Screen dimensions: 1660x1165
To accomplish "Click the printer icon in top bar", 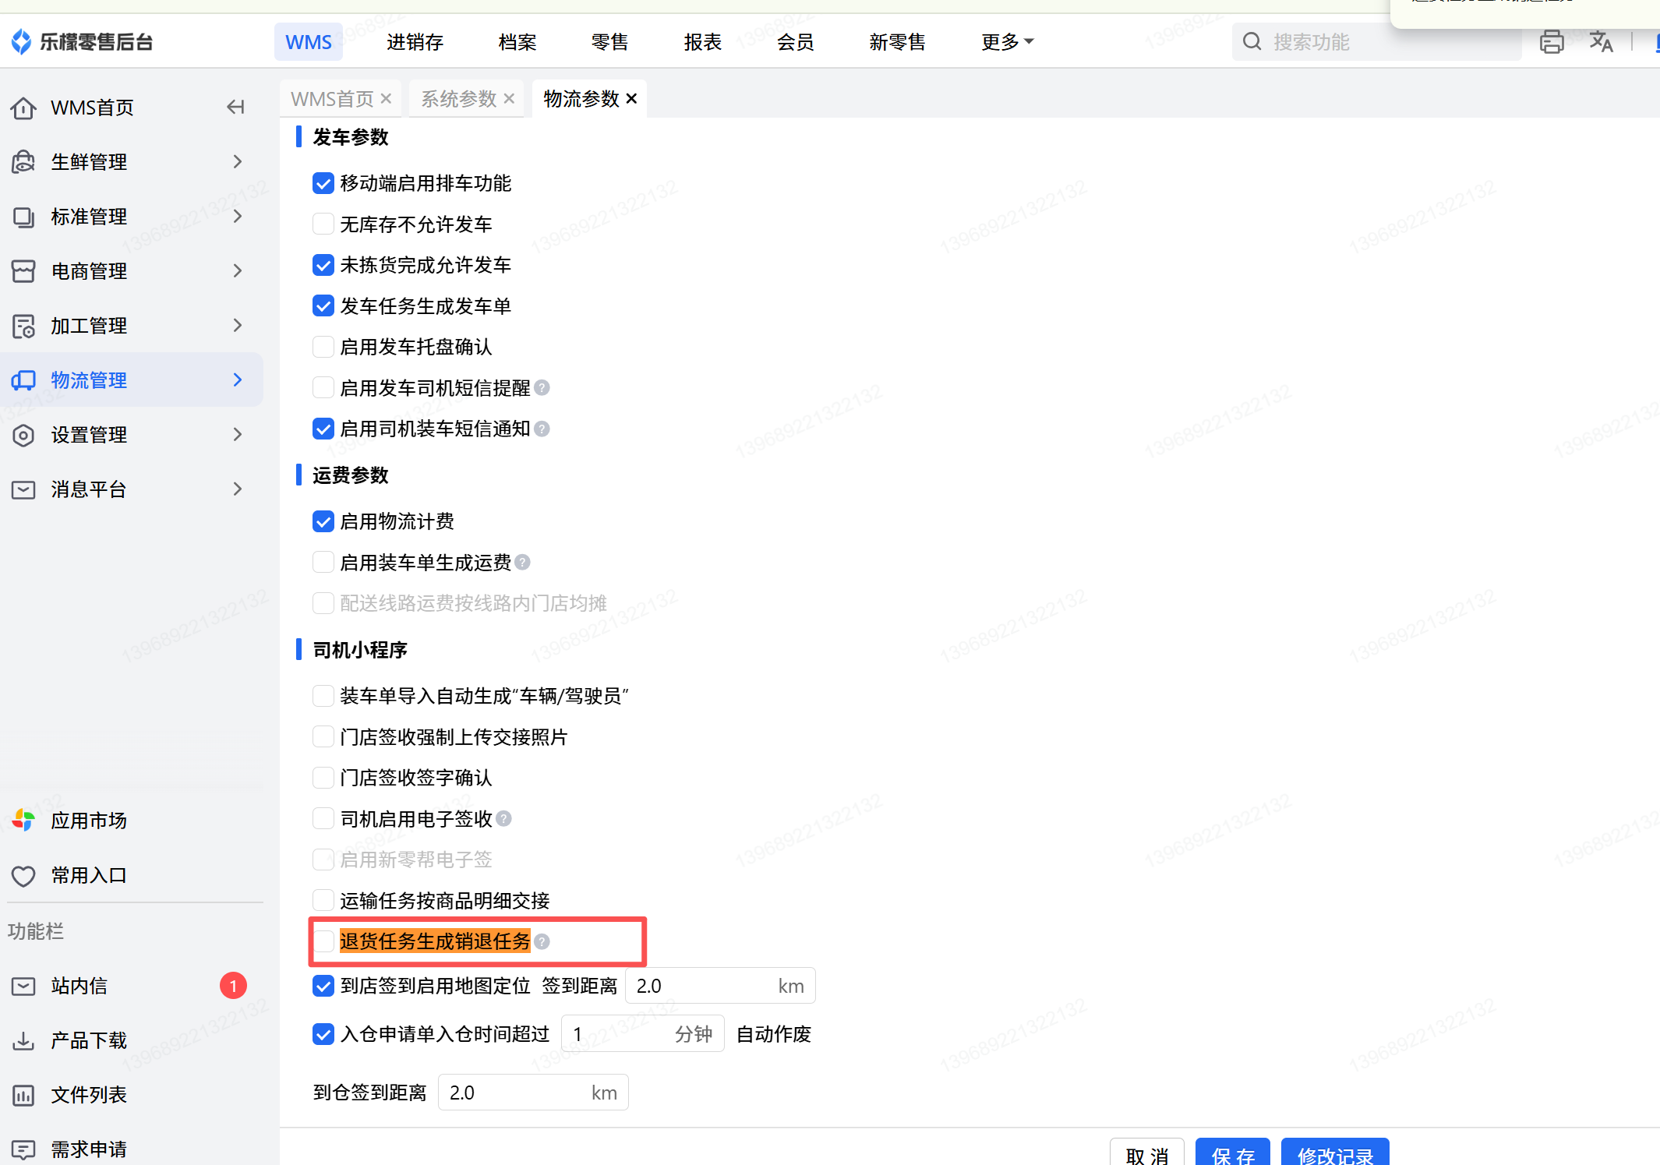I will pyautogui.click(x=1551, y=42).
